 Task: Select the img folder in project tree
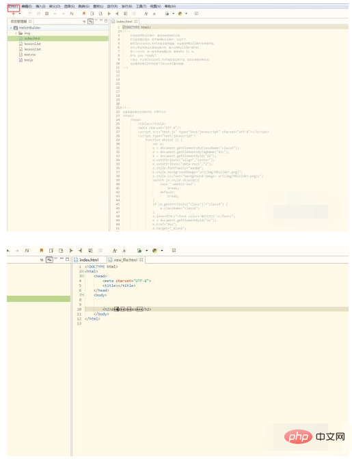[x=27, y=33]
